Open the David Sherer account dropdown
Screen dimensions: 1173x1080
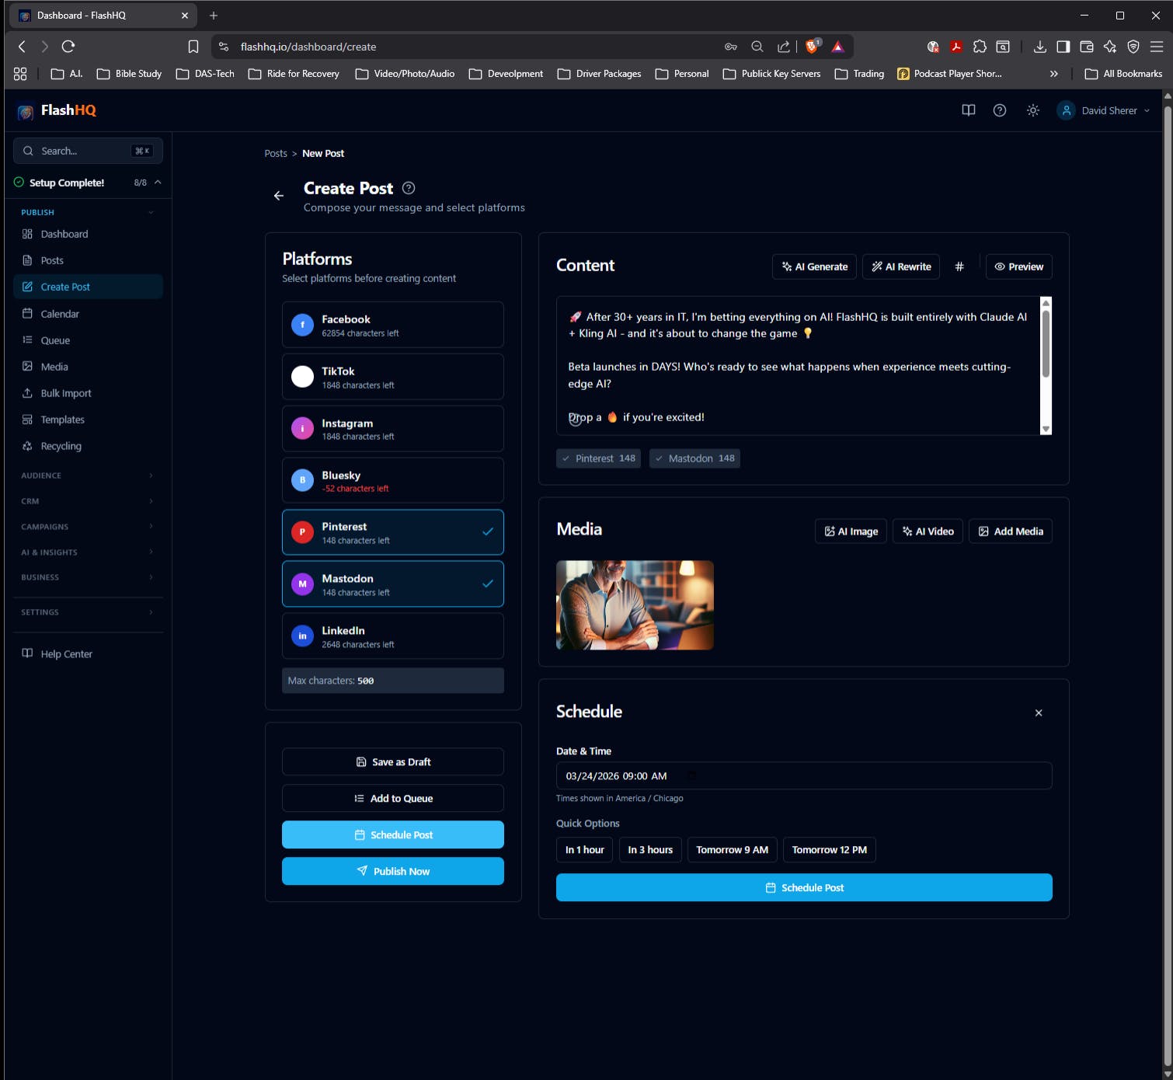(x=1104, y=110)
